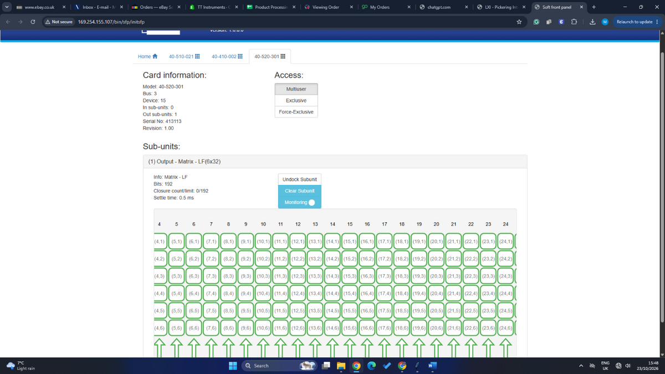Go to Home via the house icon

pyautogui.click(x=155, y=57)
